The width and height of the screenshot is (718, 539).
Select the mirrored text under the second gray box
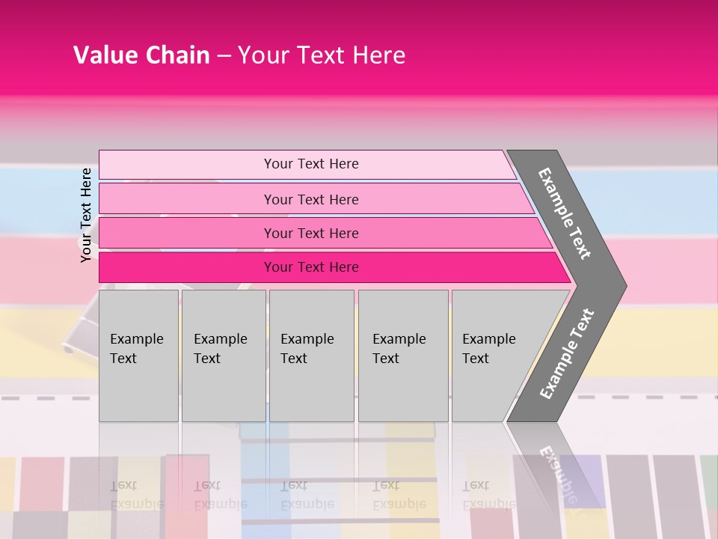(x=220, y=495)
